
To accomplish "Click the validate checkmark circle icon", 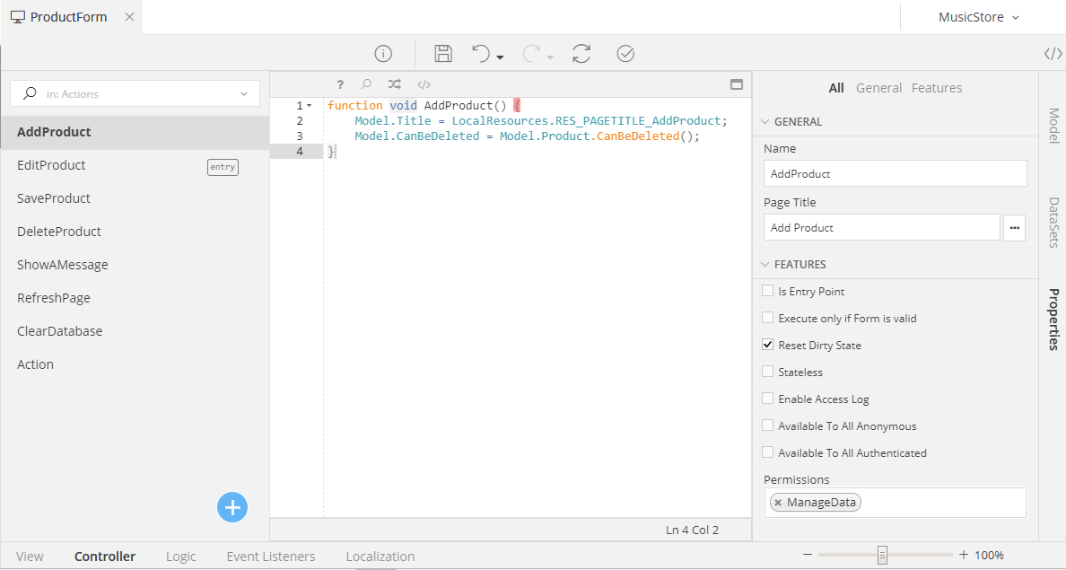I will pos(625,54).
